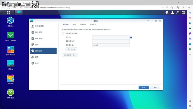Click the subject prefix input field
The width and height of the screenshot is (193, 109).
point(111,41)
